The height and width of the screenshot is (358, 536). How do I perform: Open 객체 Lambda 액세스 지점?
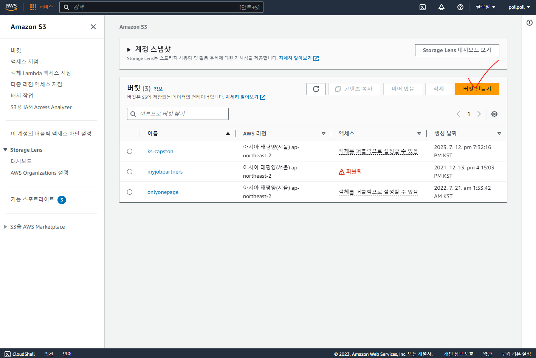41,73
